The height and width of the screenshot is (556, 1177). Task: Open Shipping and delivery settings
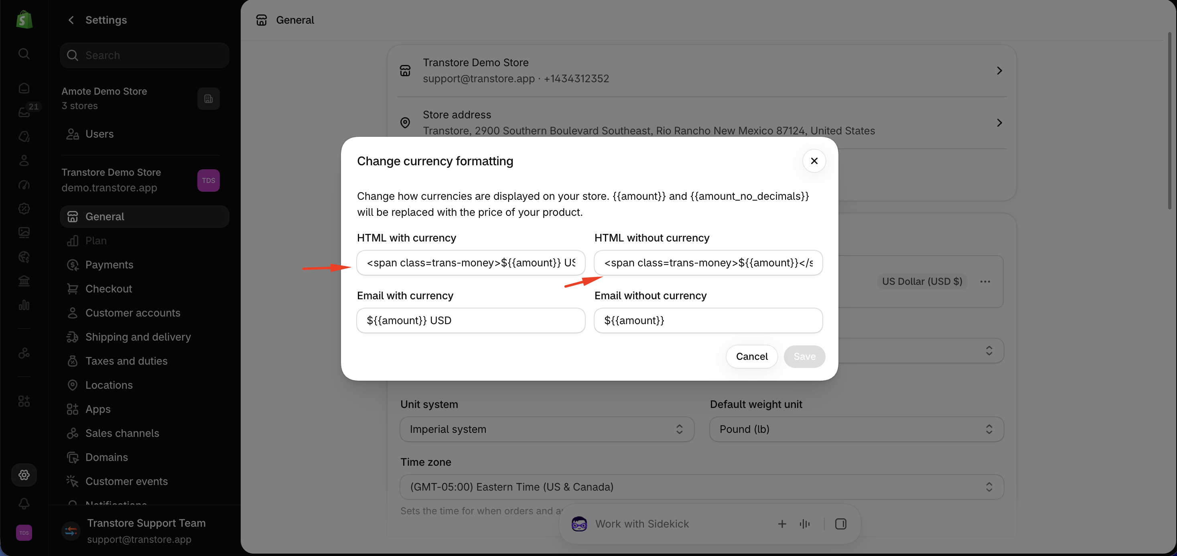click(144, 337)
